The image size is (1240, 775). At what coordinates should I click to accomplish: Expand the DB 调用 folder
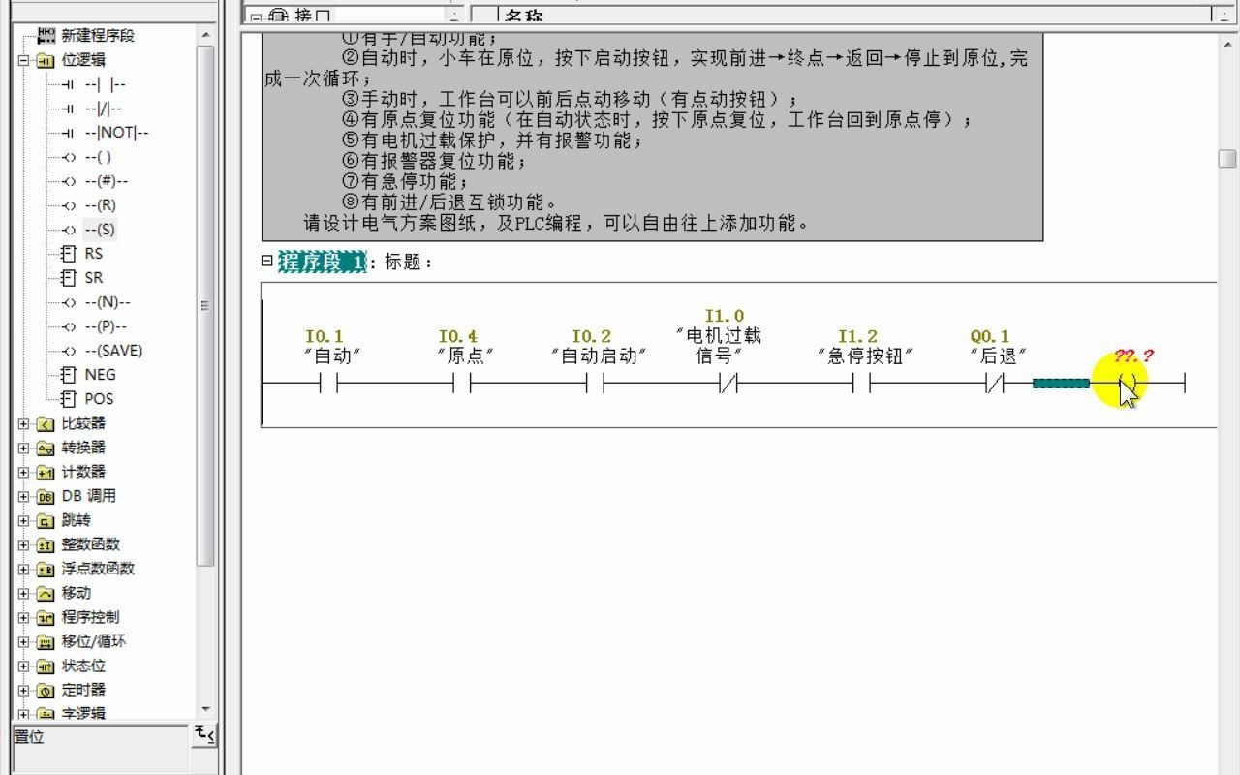[x=23, y=496]
